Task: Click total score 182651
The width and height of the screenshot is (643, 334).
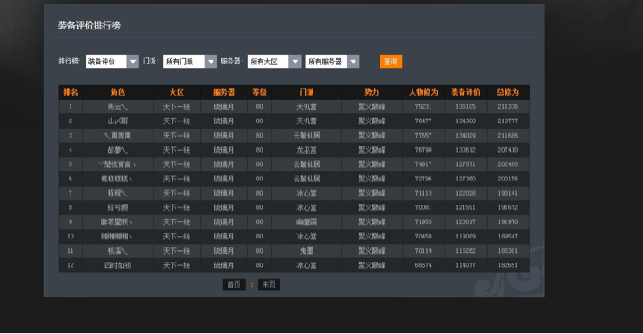Action: coord(507,265)
